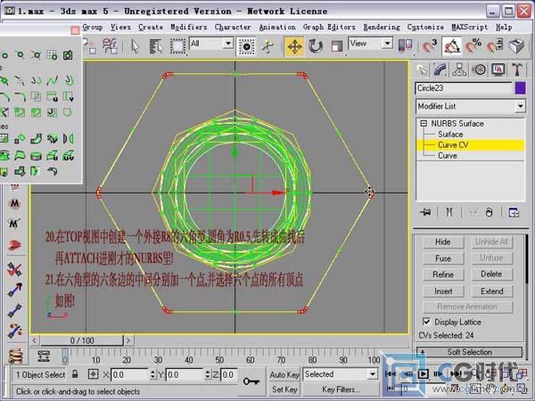Toggle Angle Snap on main toolbar
This screenshot has width=535, height=401.
coord(452,46)
